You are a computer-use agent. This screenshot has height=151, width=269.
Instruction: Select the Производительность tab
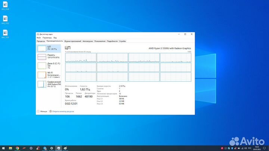coord(55,41)
